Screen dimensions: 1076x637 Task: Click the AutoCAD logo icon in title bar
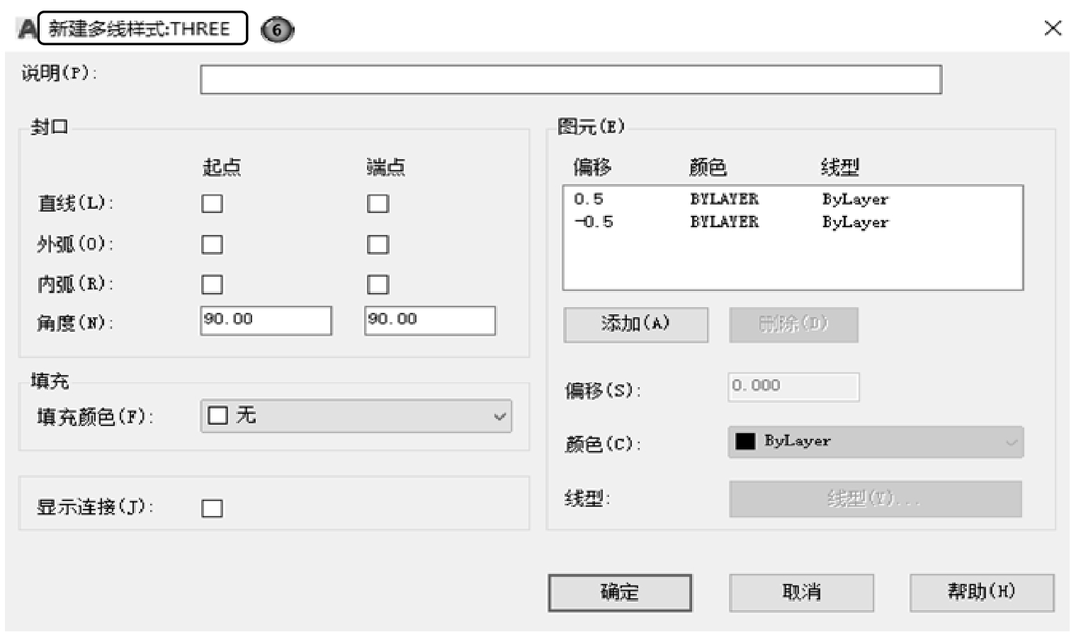(x=27, y=29)
